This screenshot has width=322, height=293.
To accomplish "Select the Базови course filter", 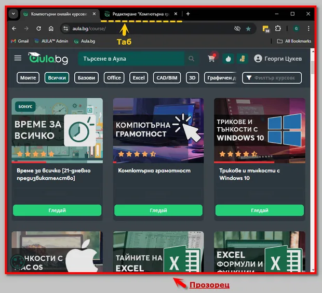I will coord(86,78).
